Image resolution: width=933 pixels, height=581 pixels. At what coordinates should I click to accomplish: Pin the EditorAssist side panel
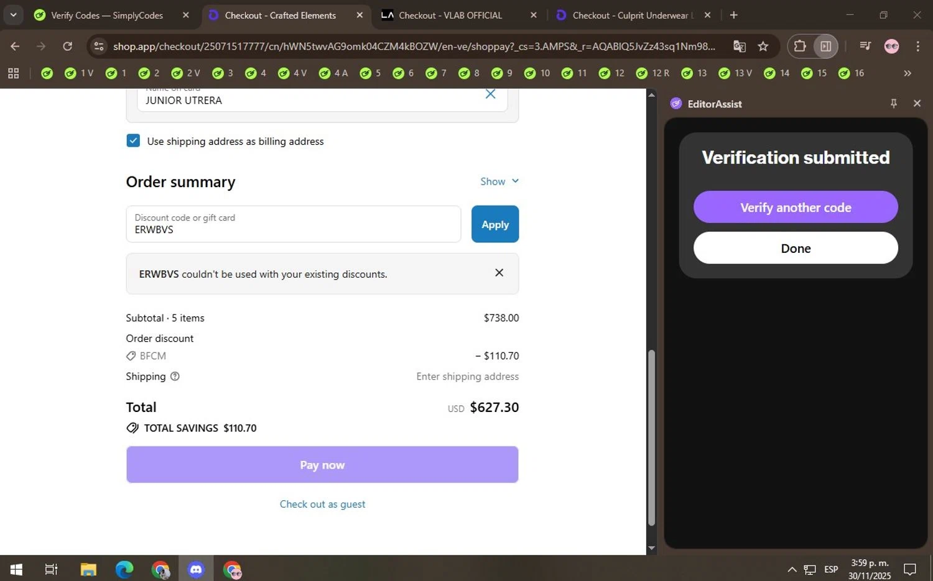pyautogui.click(x=894, y=104)
